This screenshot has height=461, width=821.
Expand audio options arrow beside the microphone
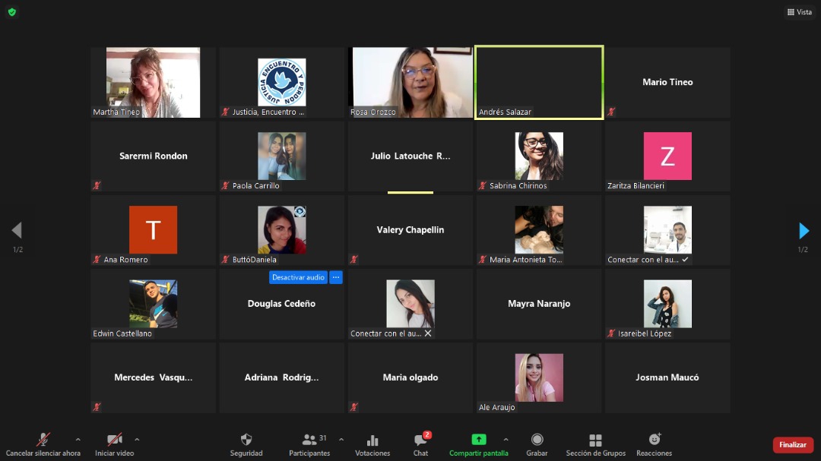pyautogui.click(x=78, y=440)
